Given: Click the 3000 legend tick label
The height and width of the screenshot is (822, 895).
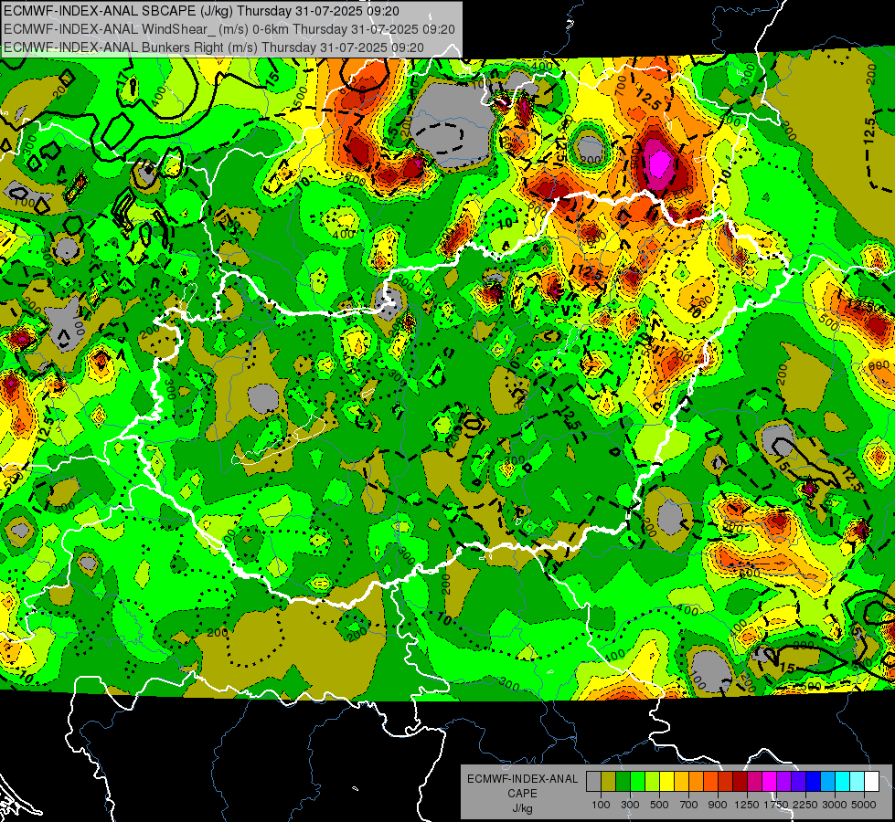Looking at the screenshot, I should click(835, 805).
